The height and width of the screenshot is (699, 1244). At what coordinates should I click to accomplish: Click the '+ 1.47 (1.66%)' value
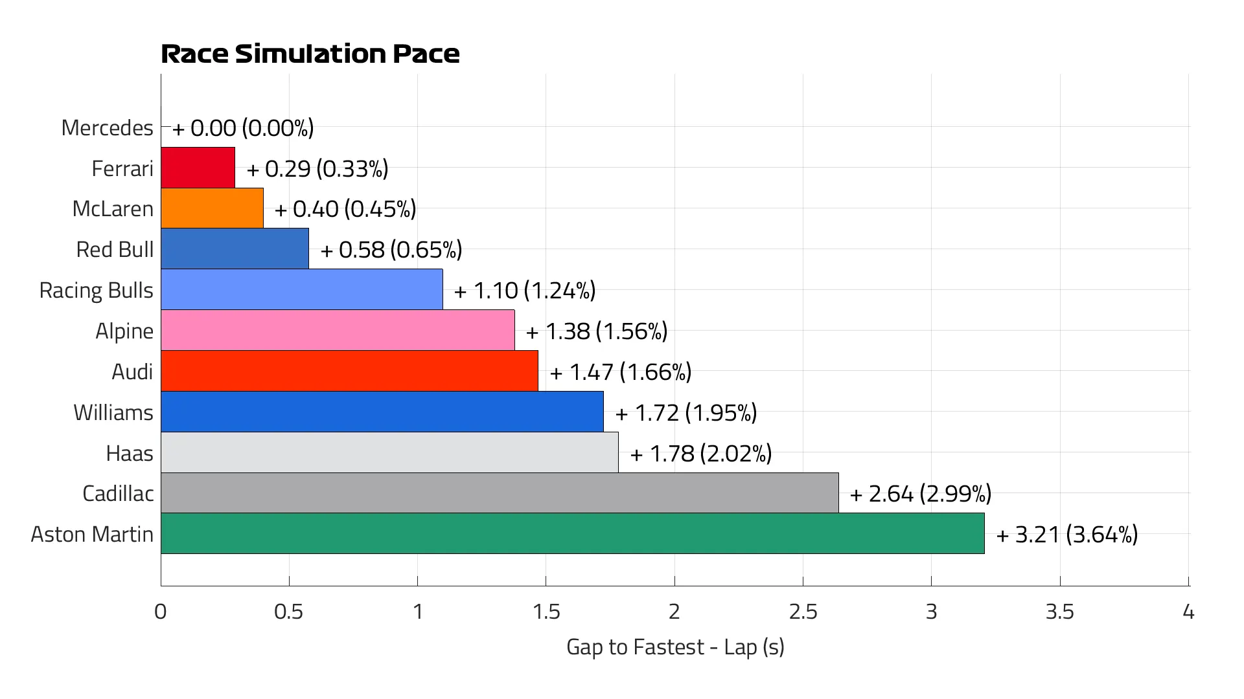pyautogui.click(x=621, y=372)
